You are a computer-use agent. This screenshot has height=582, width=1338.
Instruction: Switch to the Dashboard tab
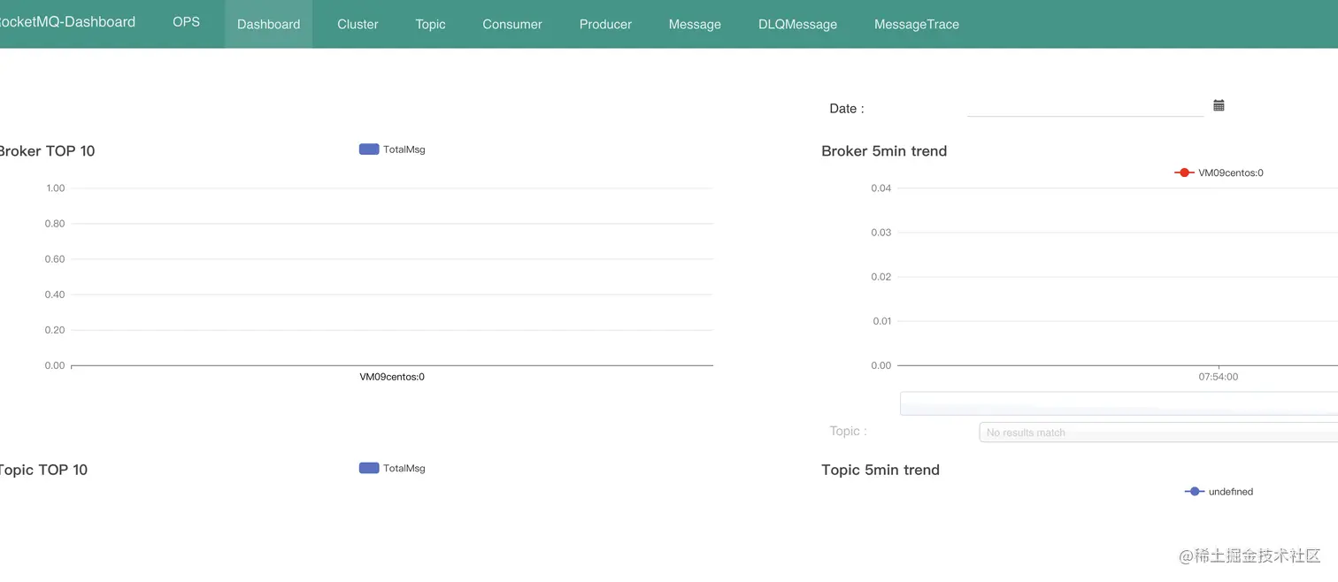(268, 24)
